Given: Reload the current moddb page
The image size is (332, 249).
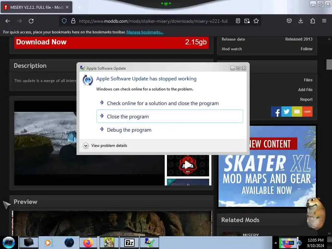Looking at the screenshot, I should coord(31,21).
